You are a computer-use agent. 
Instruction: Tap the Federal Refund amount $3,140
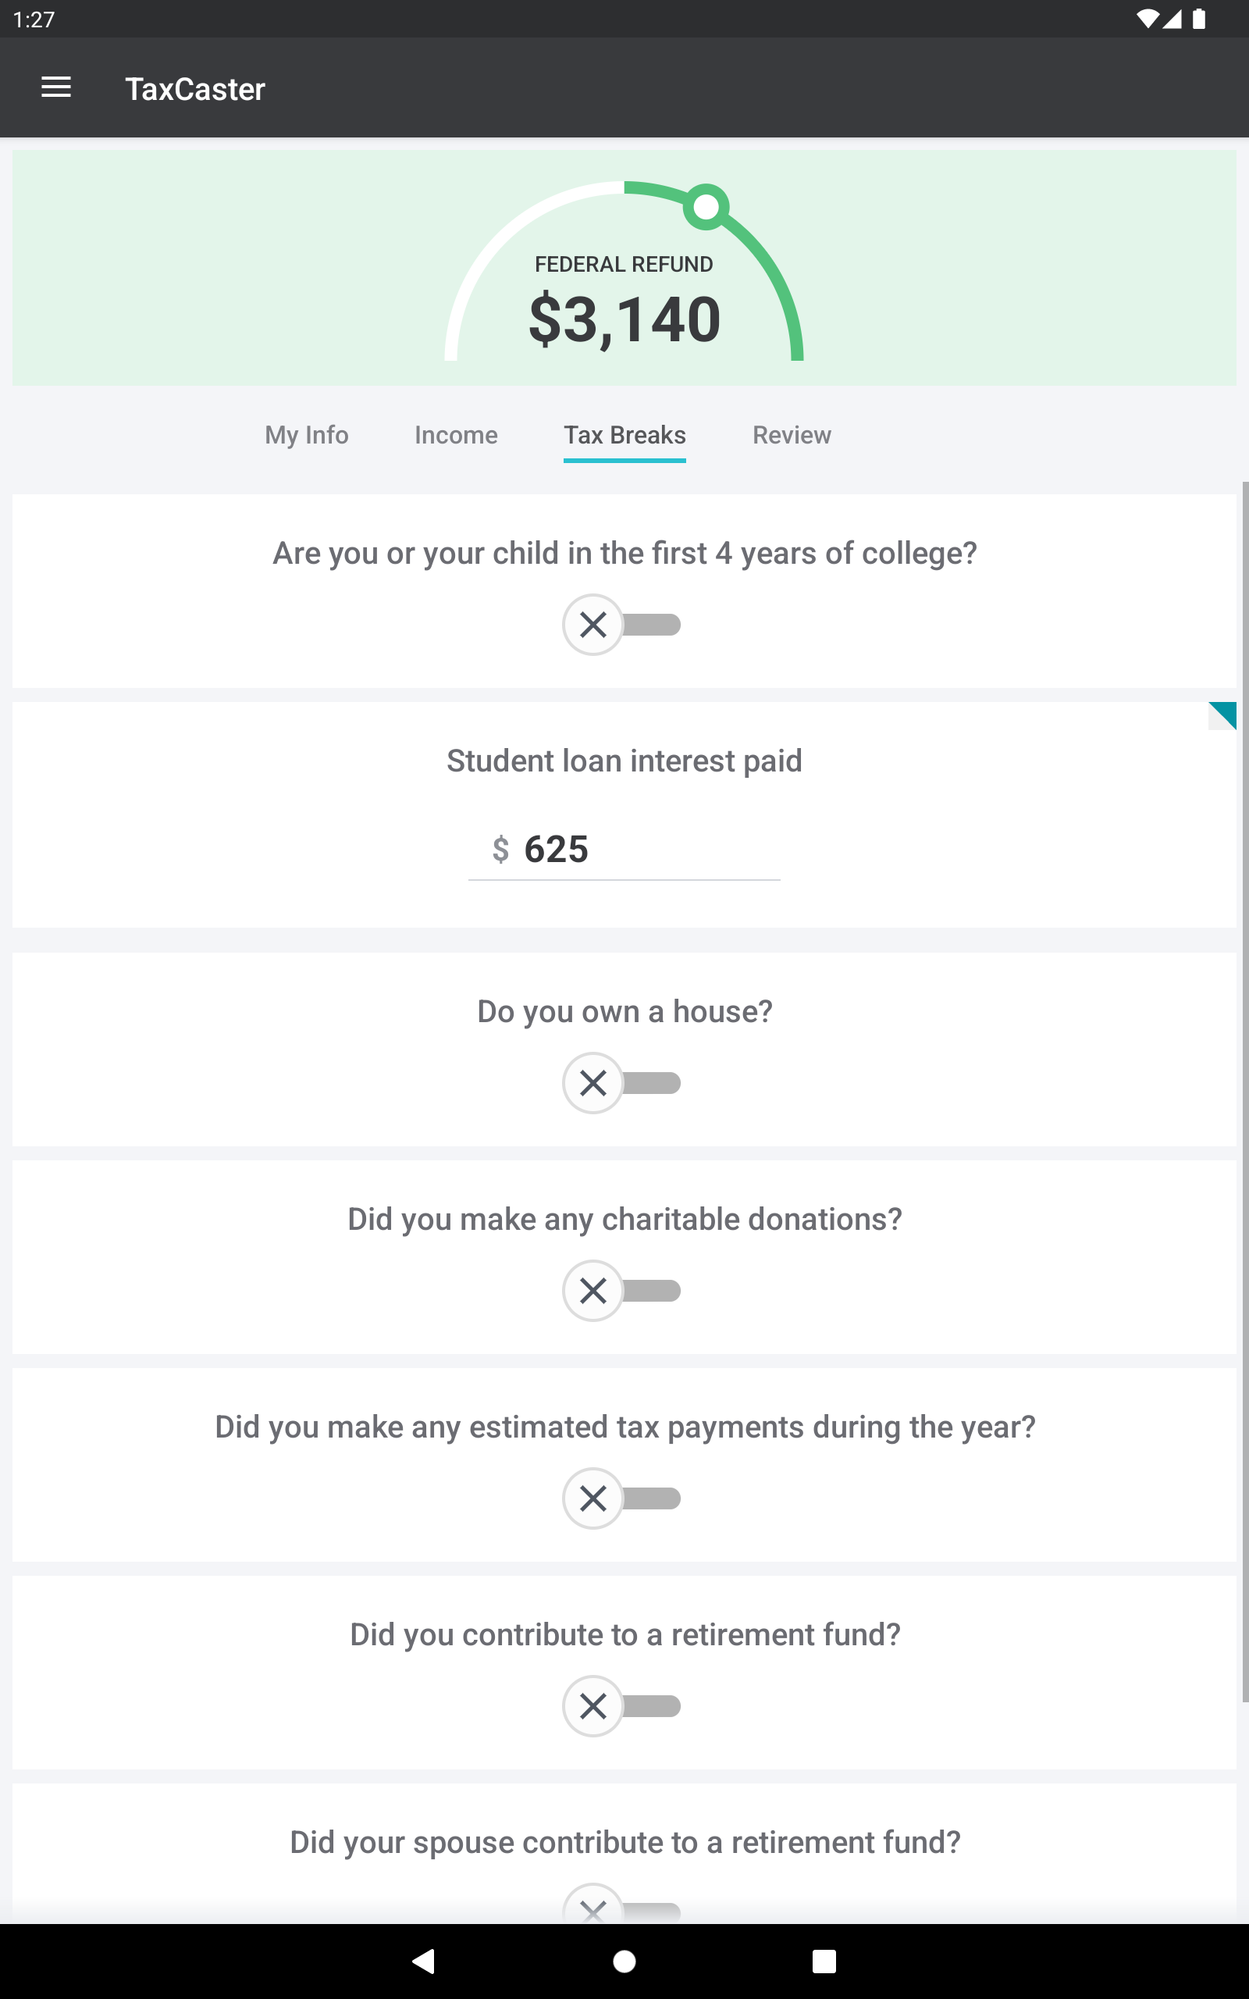point(624,319)
